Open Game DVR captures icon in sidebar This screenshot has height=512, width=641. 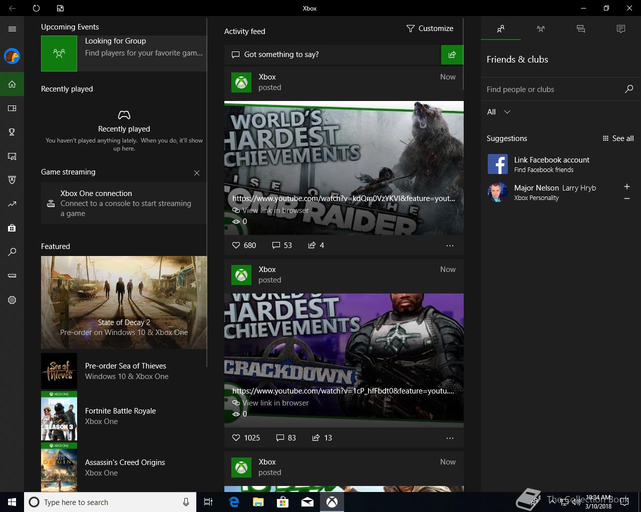click(12, 156)
